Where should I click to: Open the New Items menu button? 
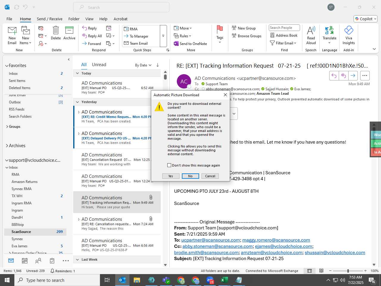(26, 35)
